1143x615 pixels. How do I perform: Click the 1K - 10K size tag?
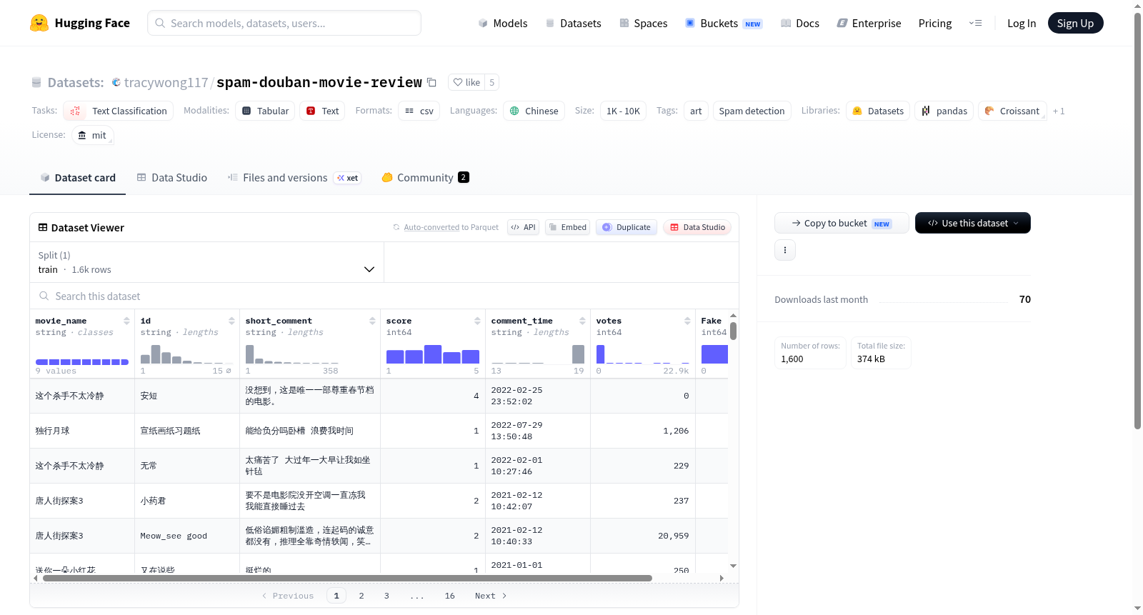623,111
